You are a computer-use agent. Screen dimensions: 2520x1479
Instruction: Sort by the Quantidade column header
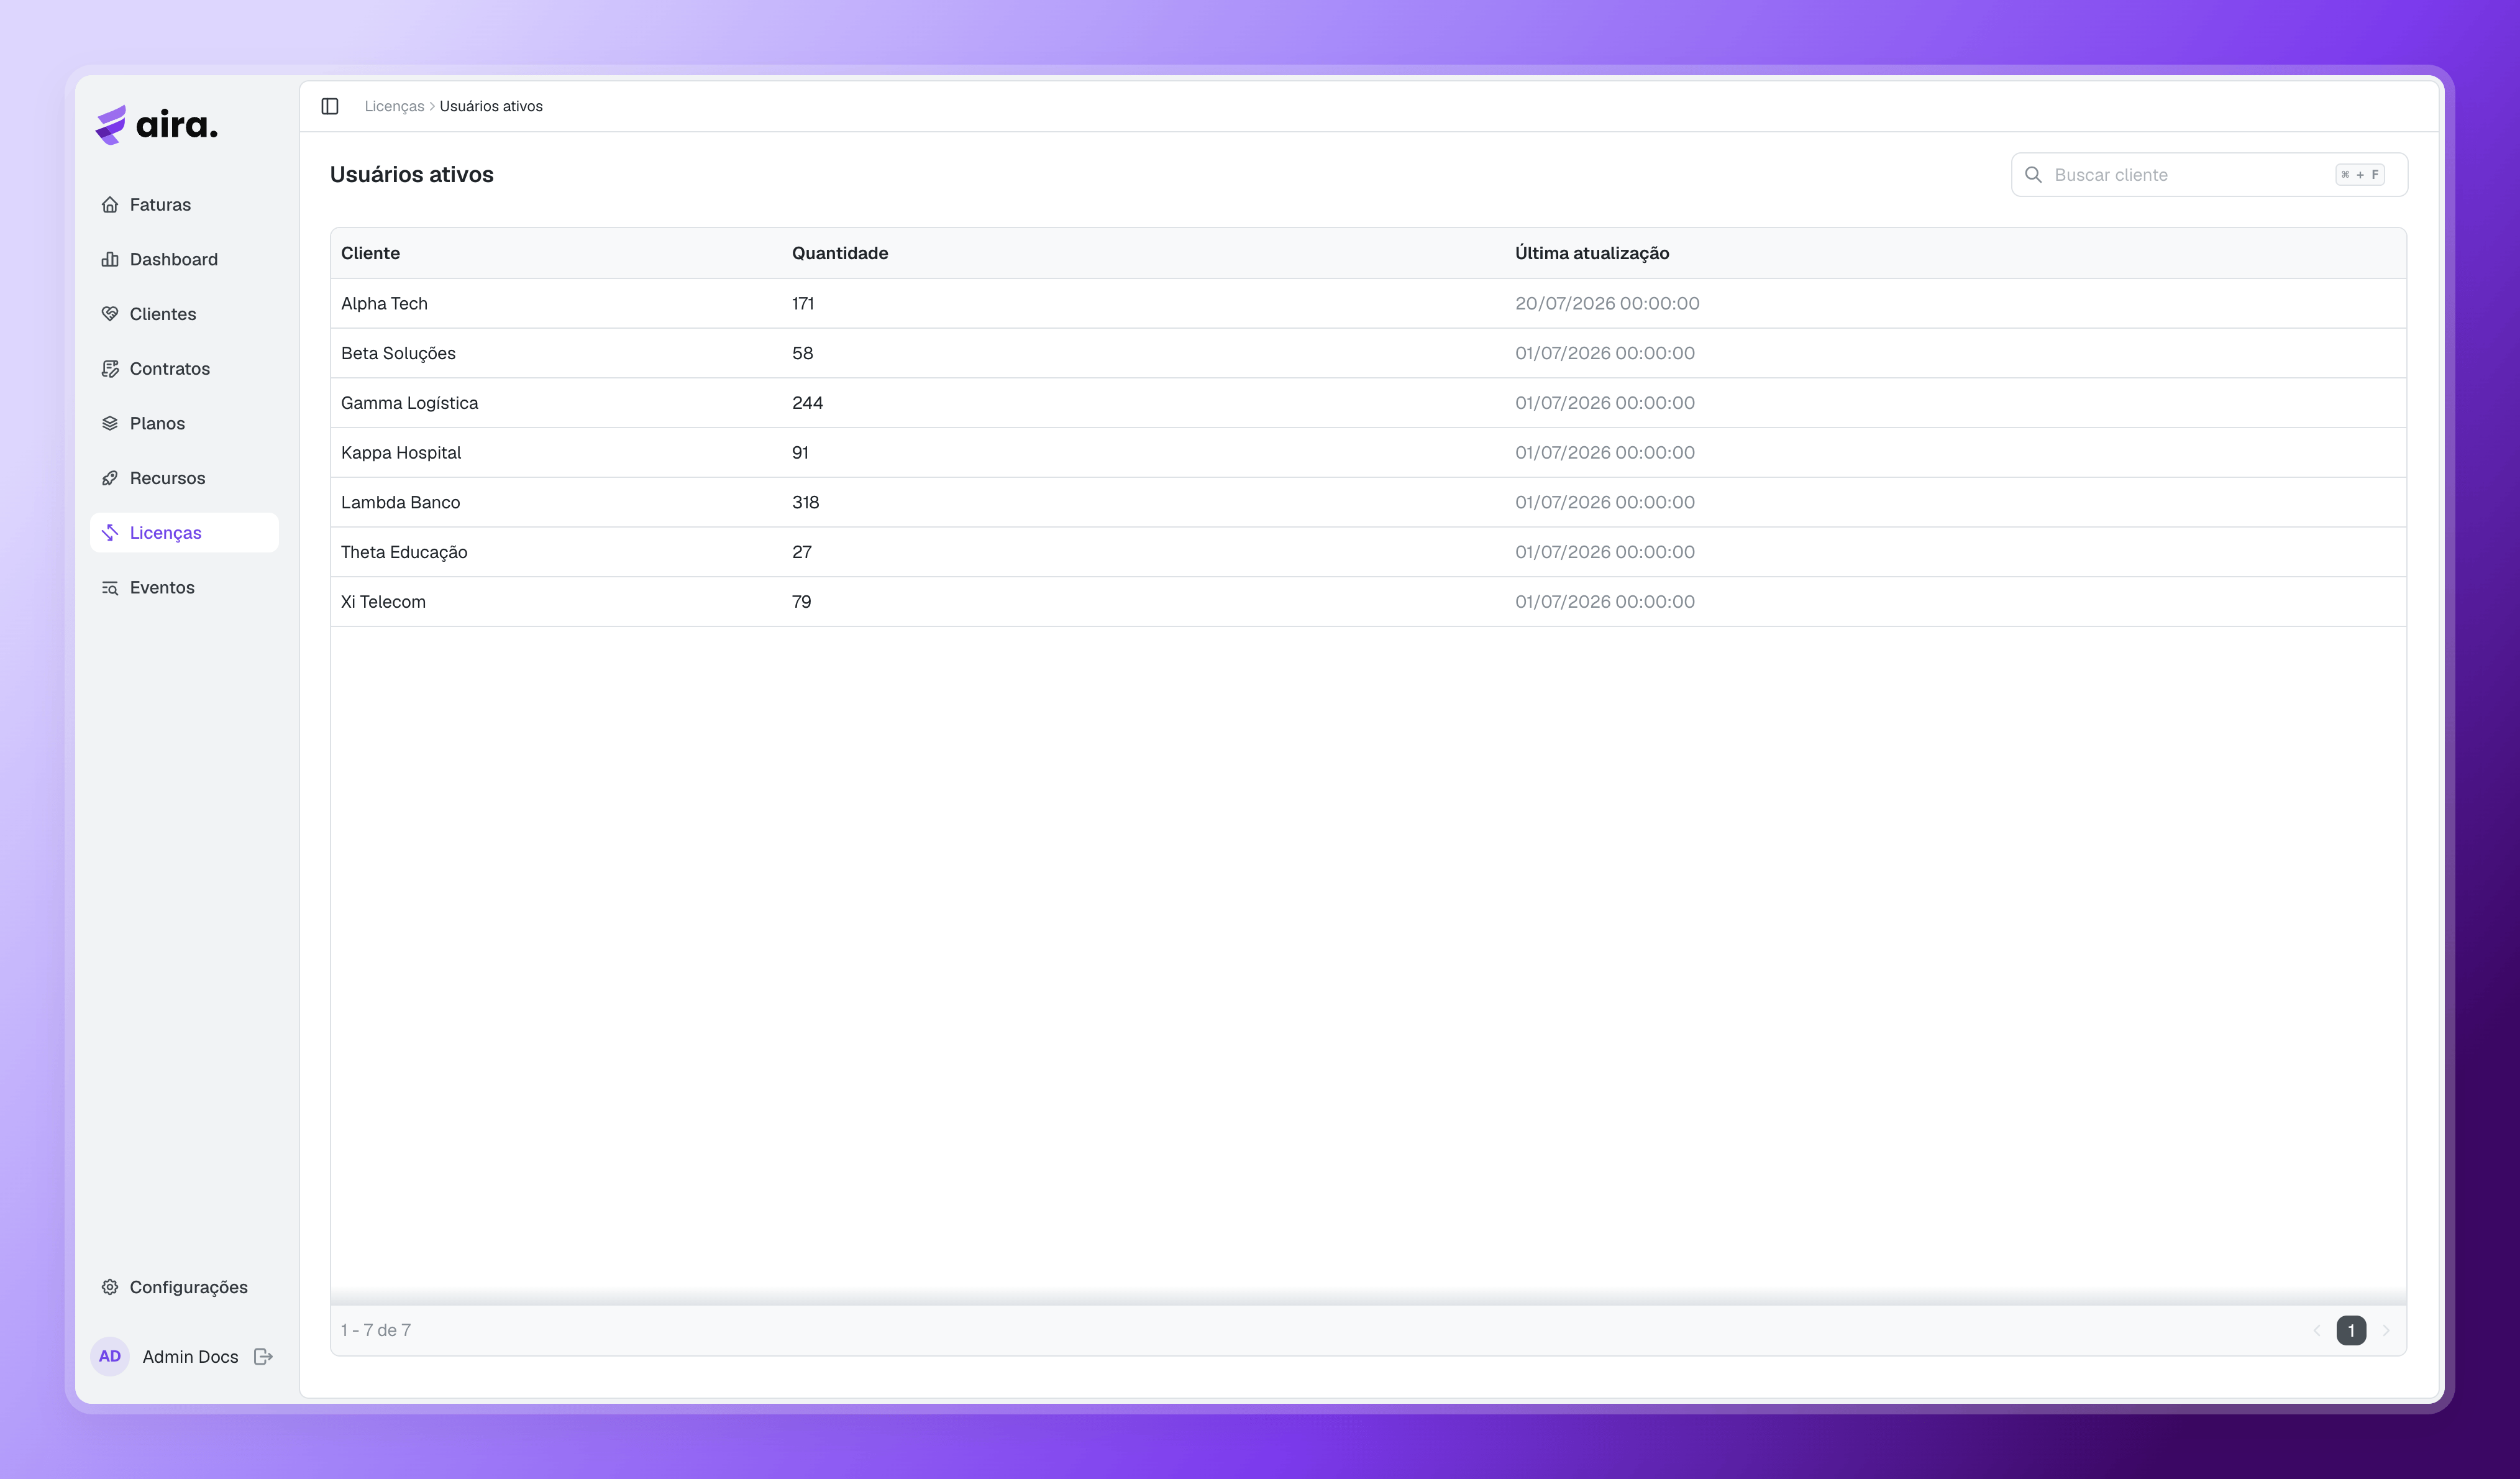(x=840, y=253)
